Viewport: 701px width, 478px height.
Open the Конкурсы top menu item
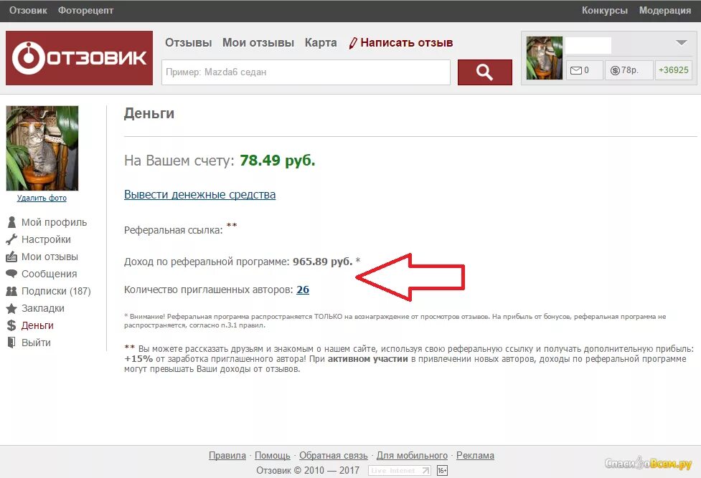(x=604, y=10)
